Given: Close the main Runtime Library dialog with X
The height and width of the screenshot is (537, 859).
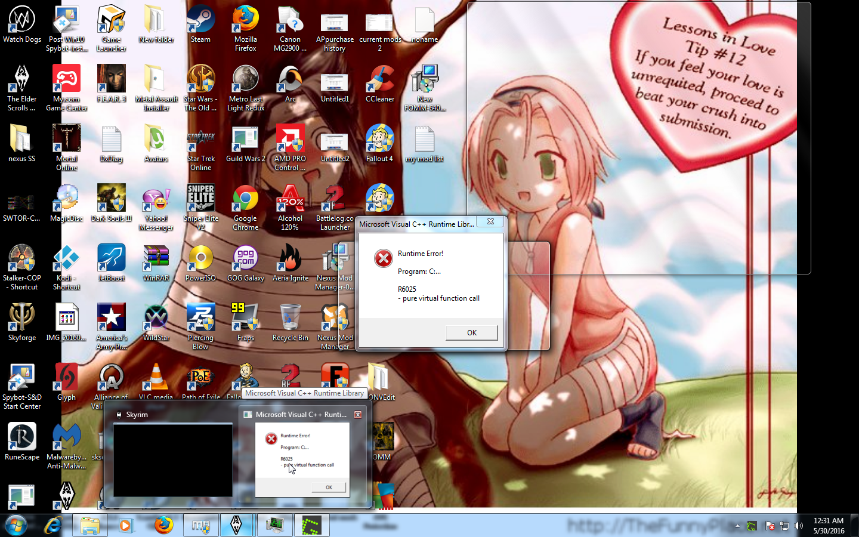Looking at the screenshot, I should coord(490,221).
